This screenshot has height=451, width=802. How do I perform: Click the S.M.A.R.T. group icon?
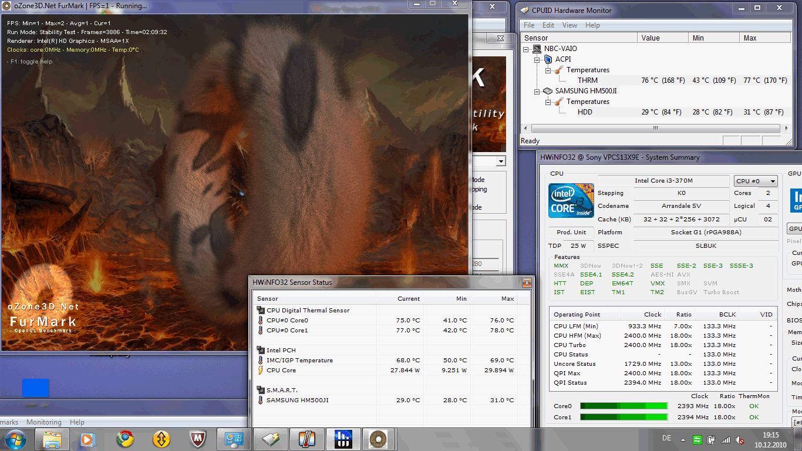[x=261, y=391]
